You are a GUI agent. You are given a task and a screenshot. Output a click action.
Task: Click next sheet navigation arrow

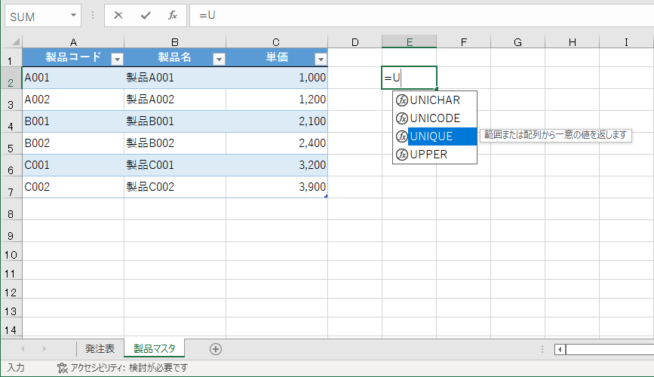(x=44, y=348)
